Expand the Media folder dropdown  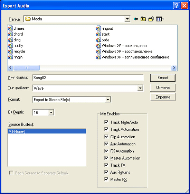tap(127, 19)
